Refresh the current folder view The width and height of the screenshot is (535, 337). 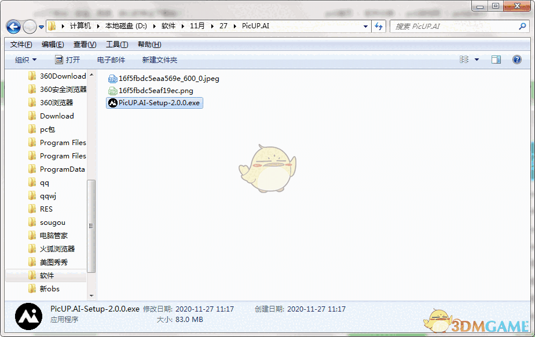[x=379, y=26]
